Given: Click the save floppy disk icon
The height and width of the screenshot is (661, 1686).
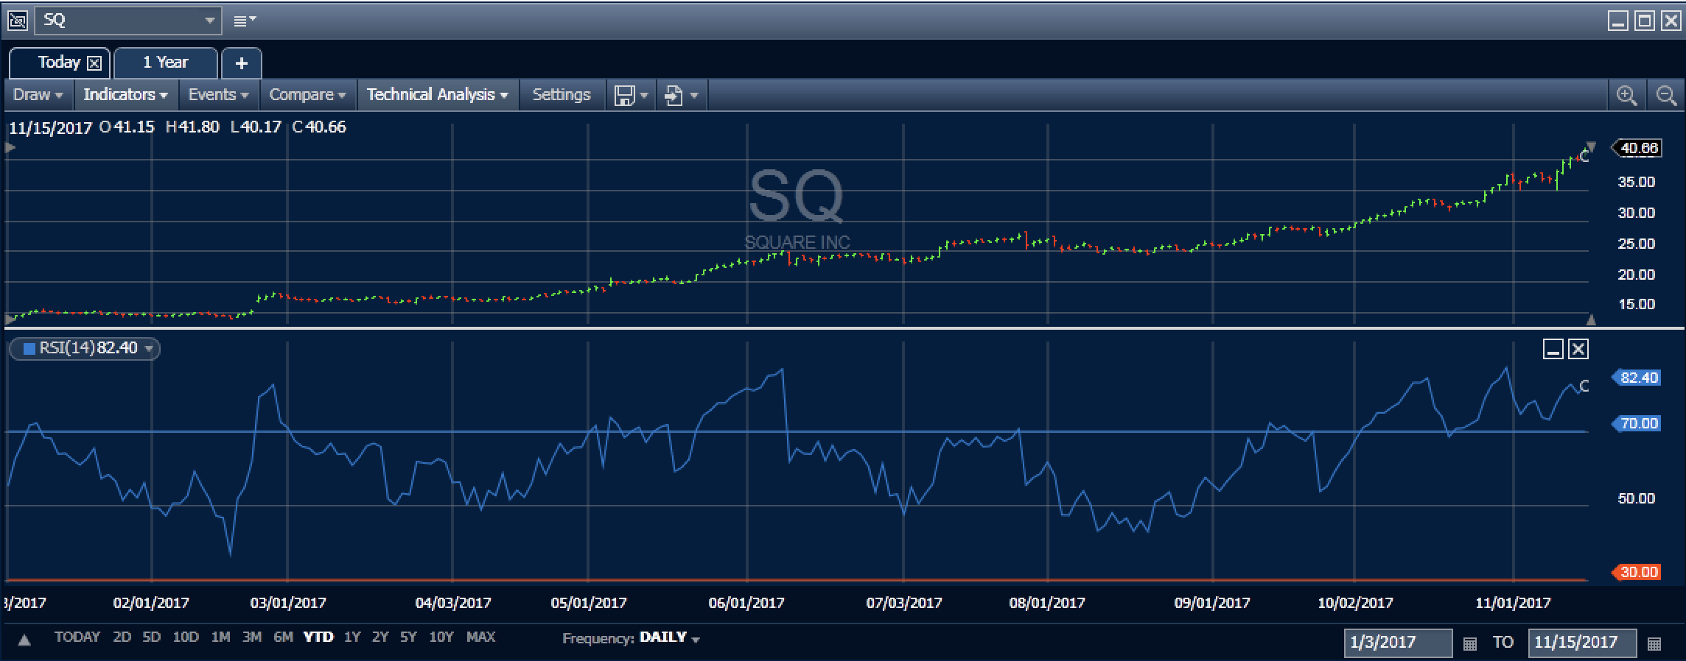Looking at the screenshot, I should tap(624, 96).
